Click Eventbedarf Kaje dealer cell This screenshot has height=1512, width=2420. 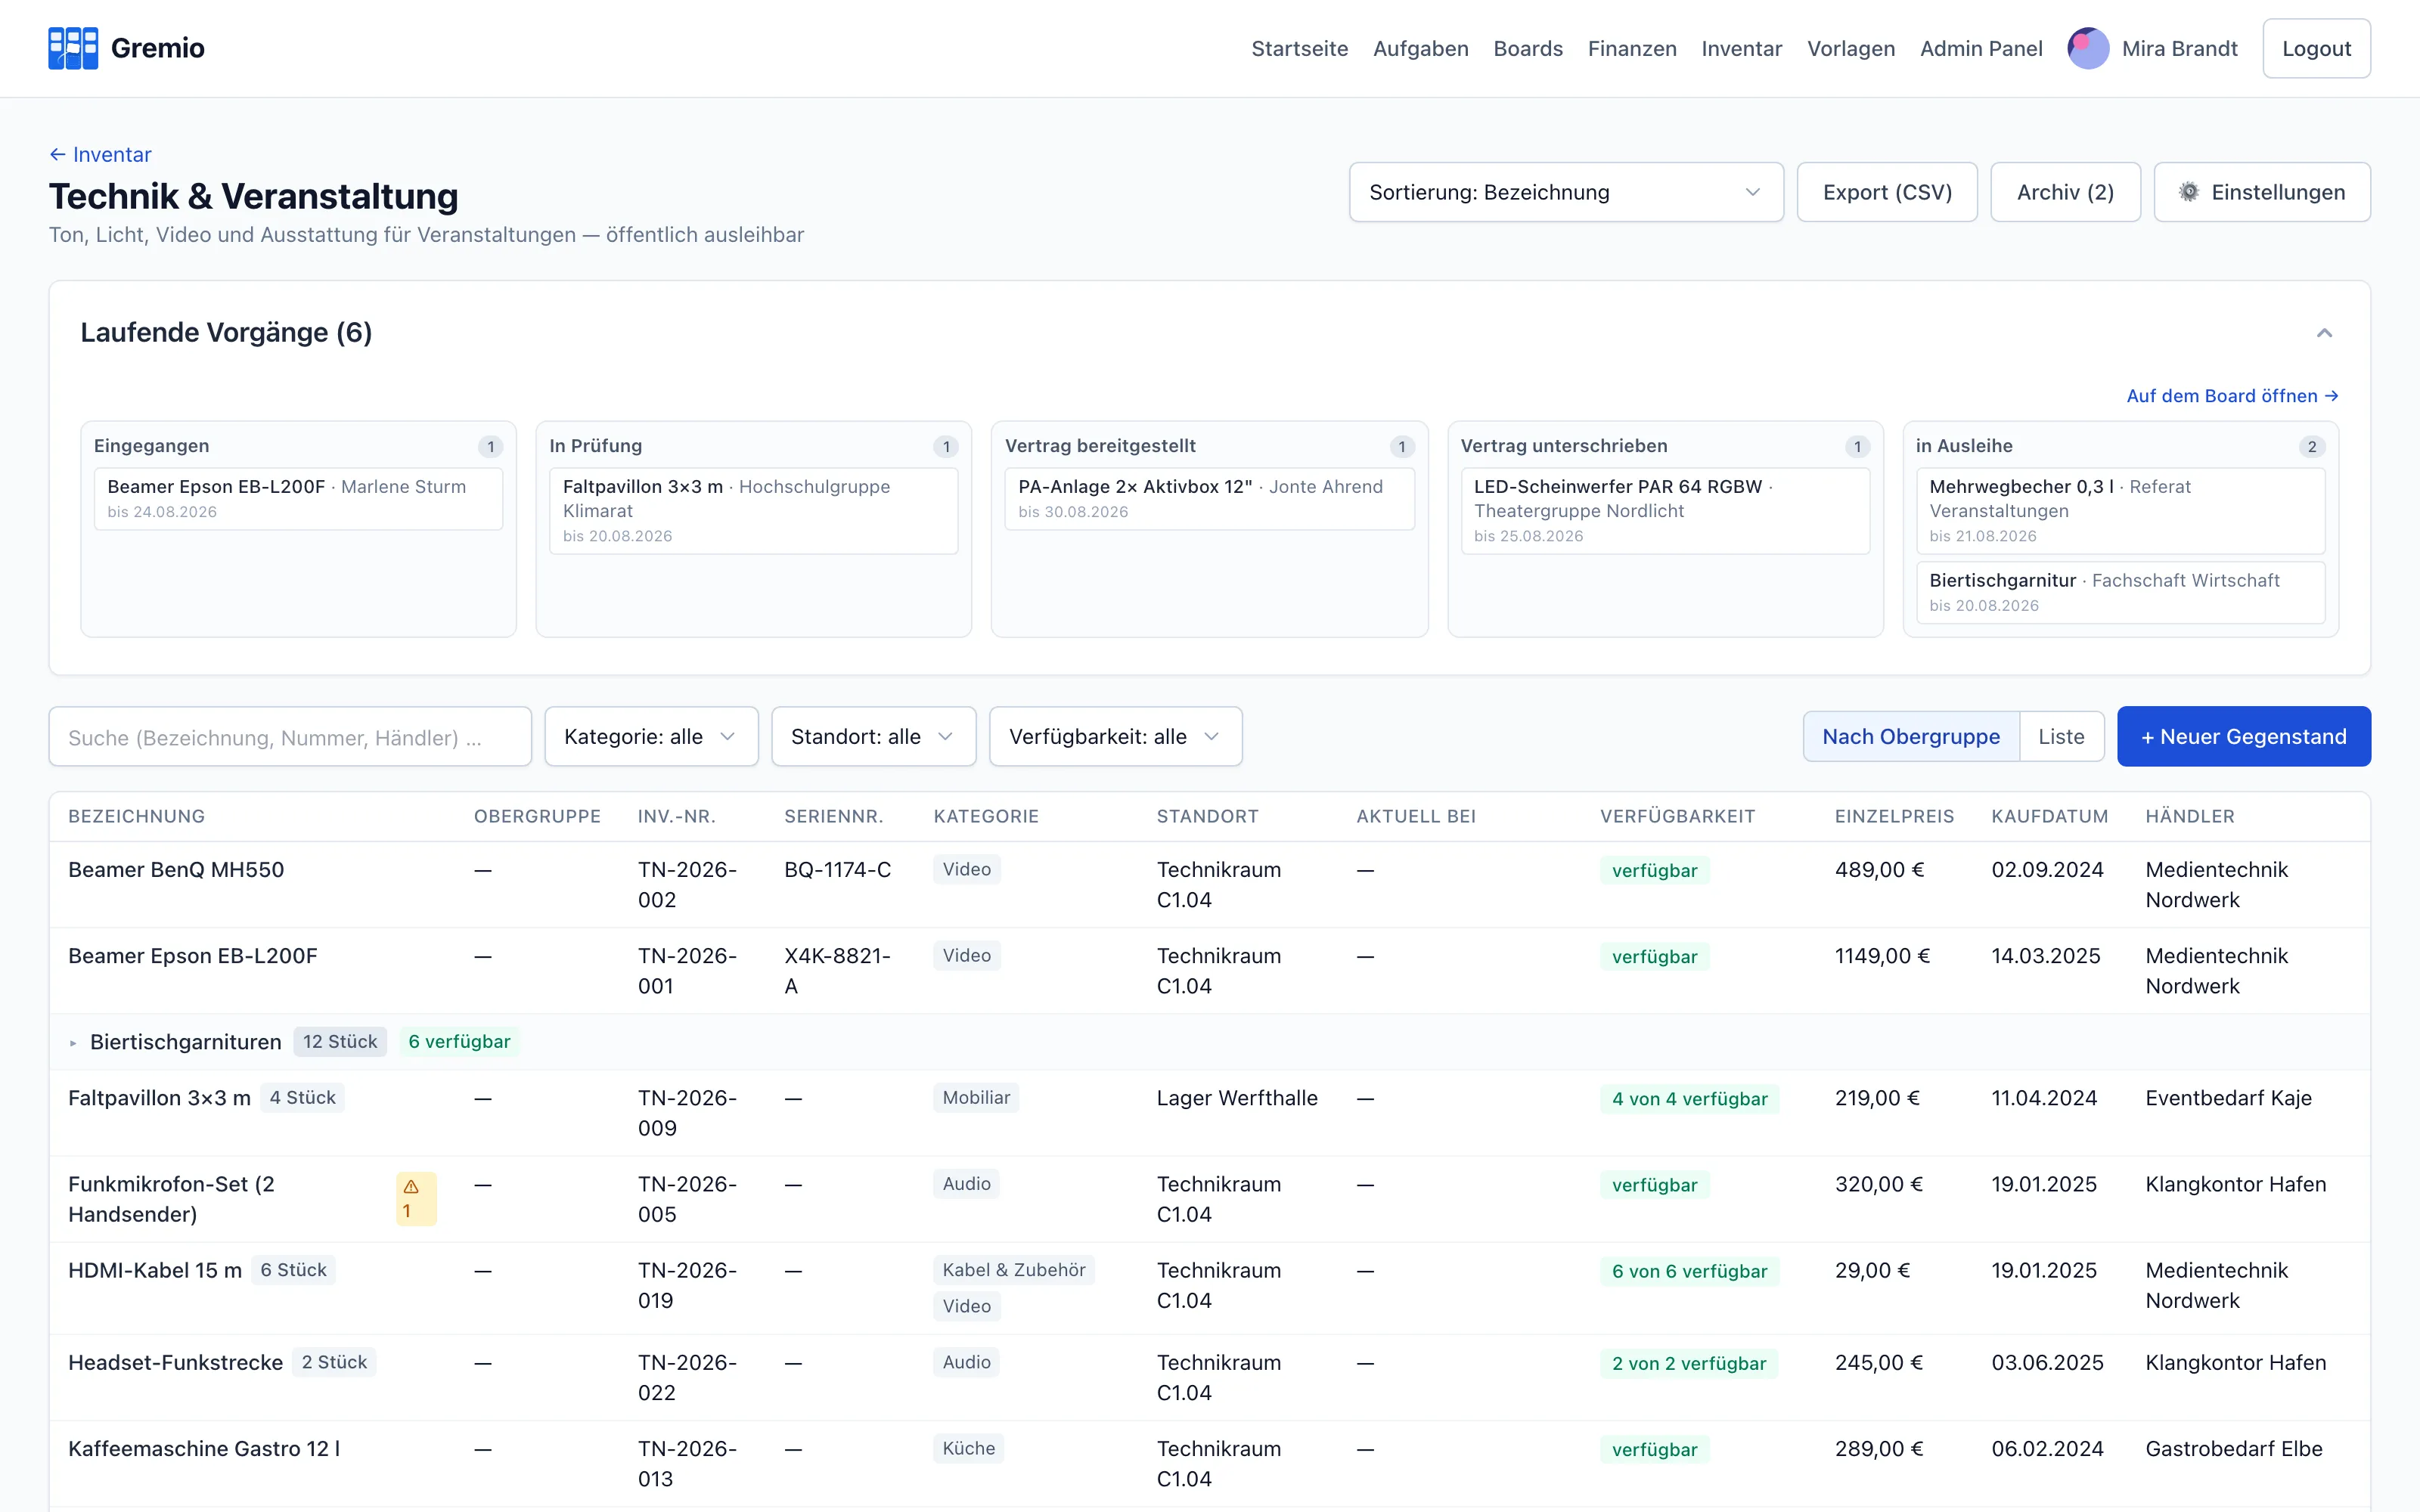click(2228, 1098)
